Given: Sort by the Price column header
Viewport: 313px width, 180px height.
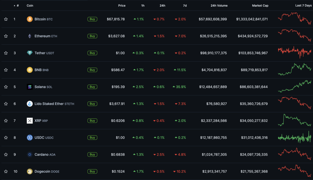Looking at the screenshot, I should click(122, 5).
